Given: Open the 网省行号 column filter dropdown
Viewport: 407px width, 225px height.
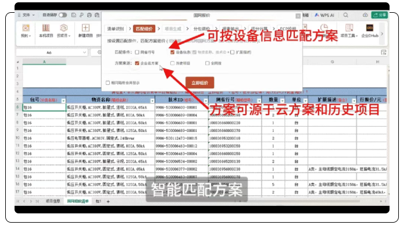Looking at the screenshot, I should [259, 101].
